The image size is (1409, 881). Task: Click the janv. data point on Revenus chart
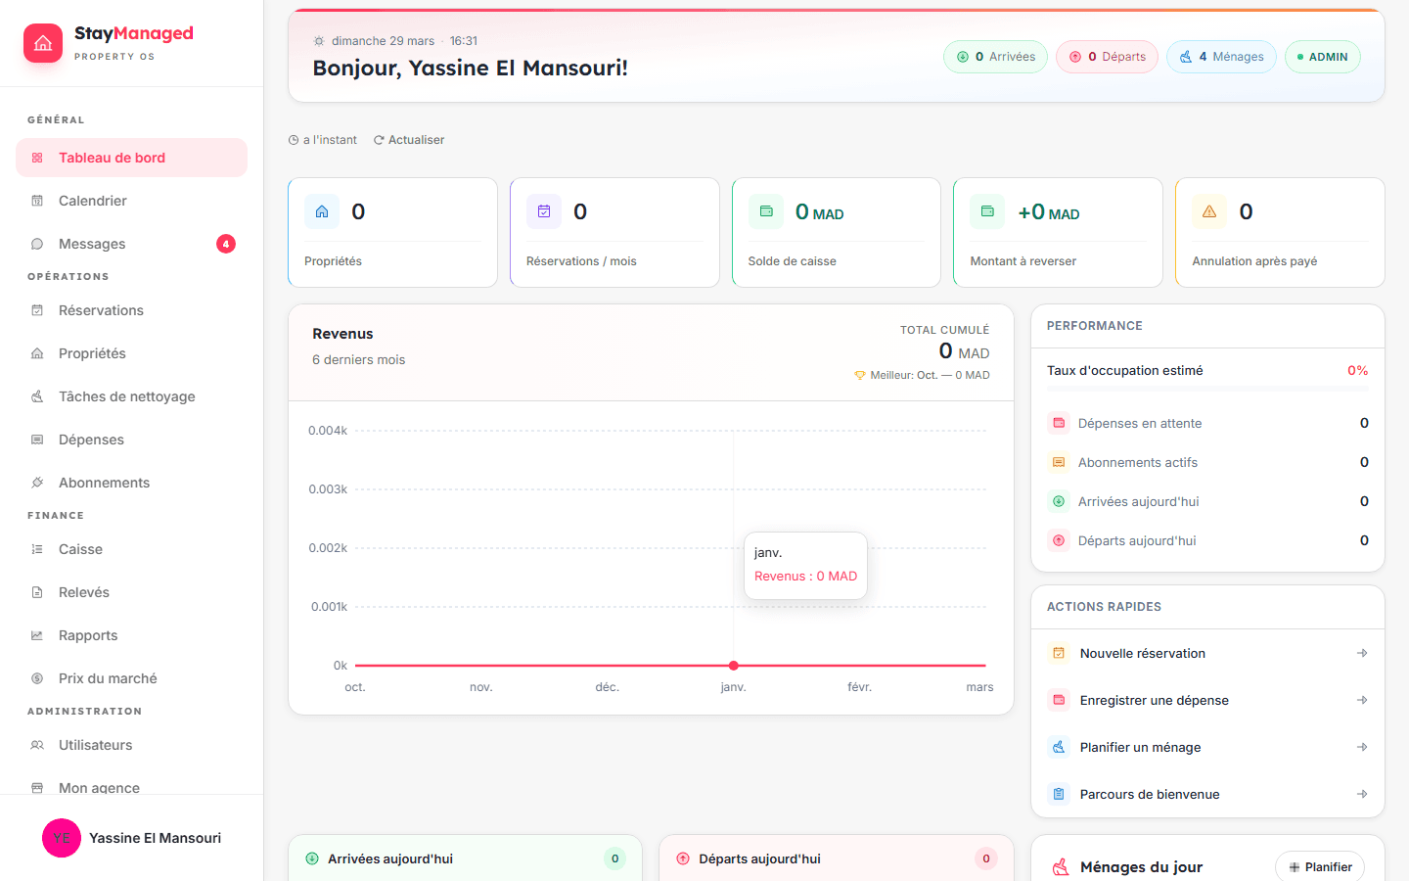[x=734, y=666]
